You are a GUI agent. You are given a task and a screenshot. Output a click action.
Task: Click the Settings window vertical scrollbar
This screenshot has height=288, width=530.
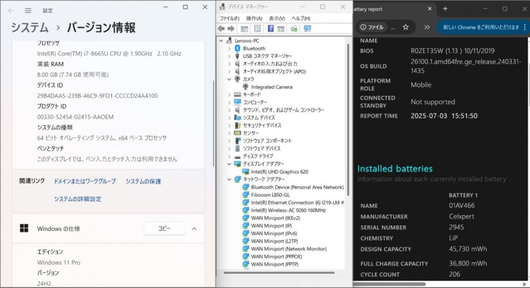point(214,123)
